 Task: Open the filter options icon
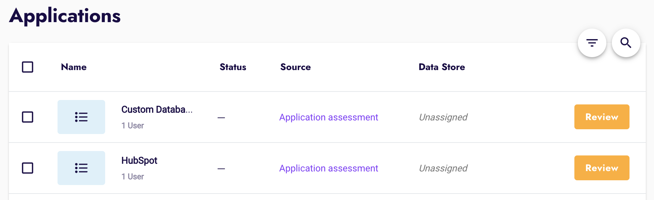coord(592,43)
